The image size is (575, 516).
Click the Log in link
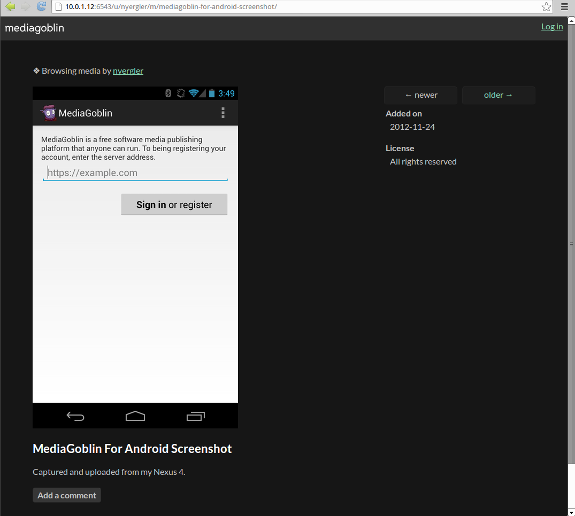(x=552, y=27)
